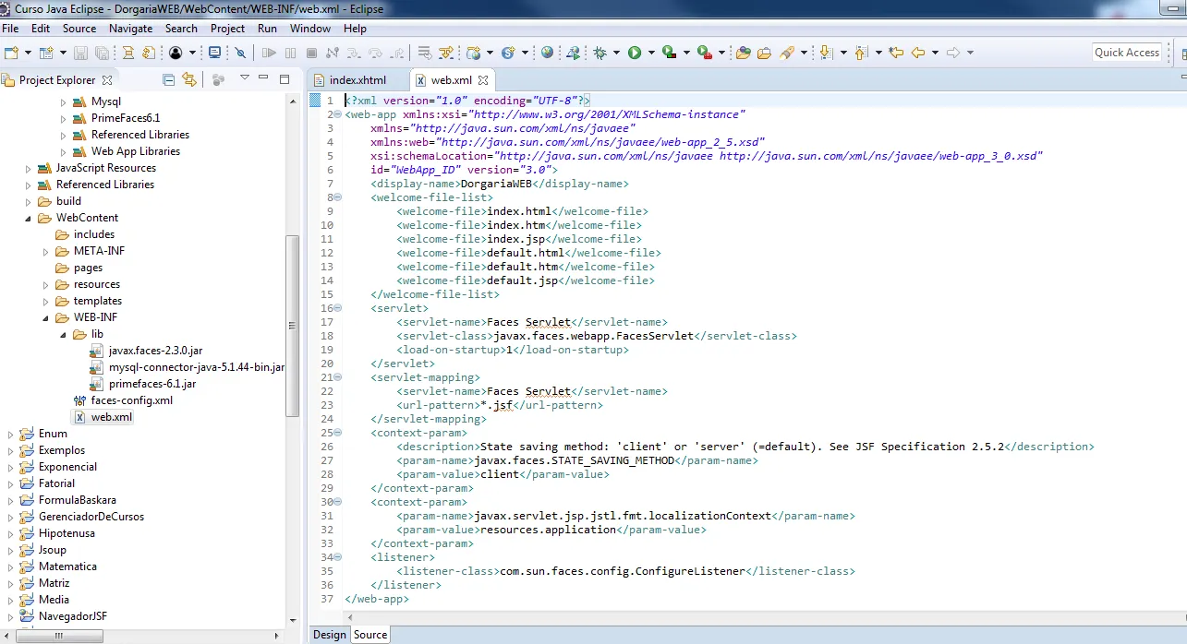Collapse the servlet element fold marker
This screenshot has height=644, width=1187.
pyautogui.click(x=337, y=308)
